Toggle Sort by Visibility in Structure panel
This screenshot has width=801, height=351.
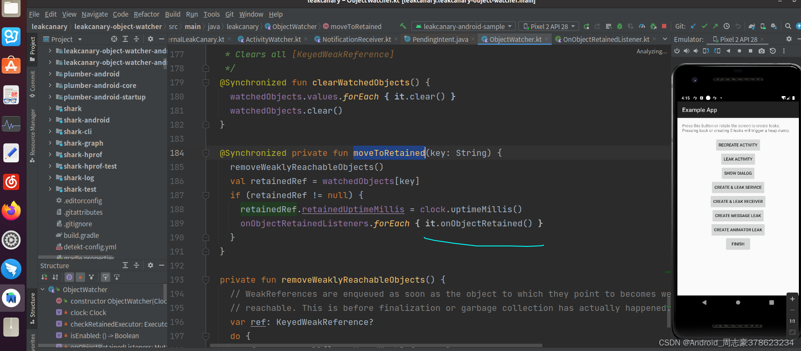[x=44, y=277]
